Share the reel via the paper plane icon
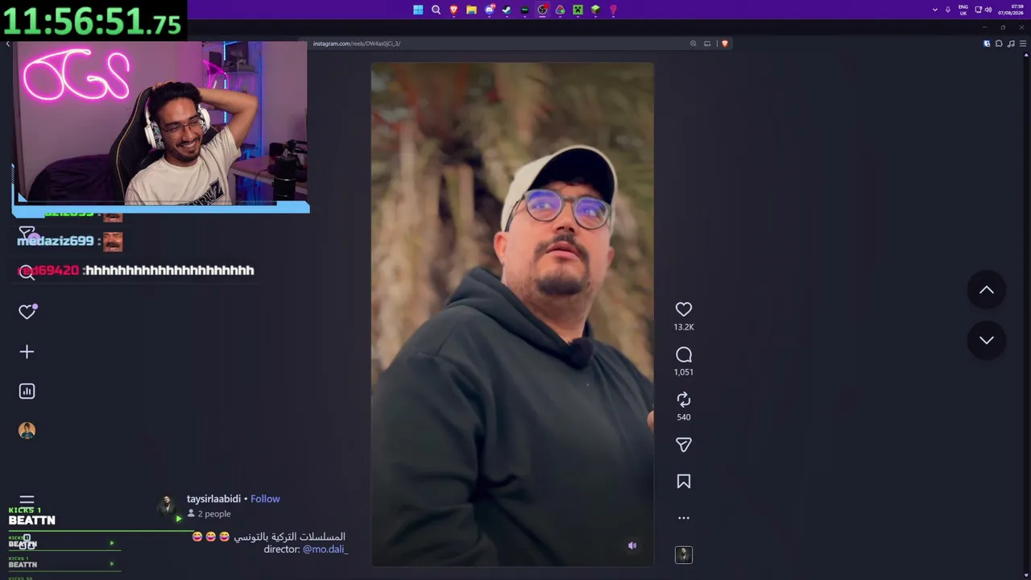Screen dimensions: 1031x580 [684, 445]
